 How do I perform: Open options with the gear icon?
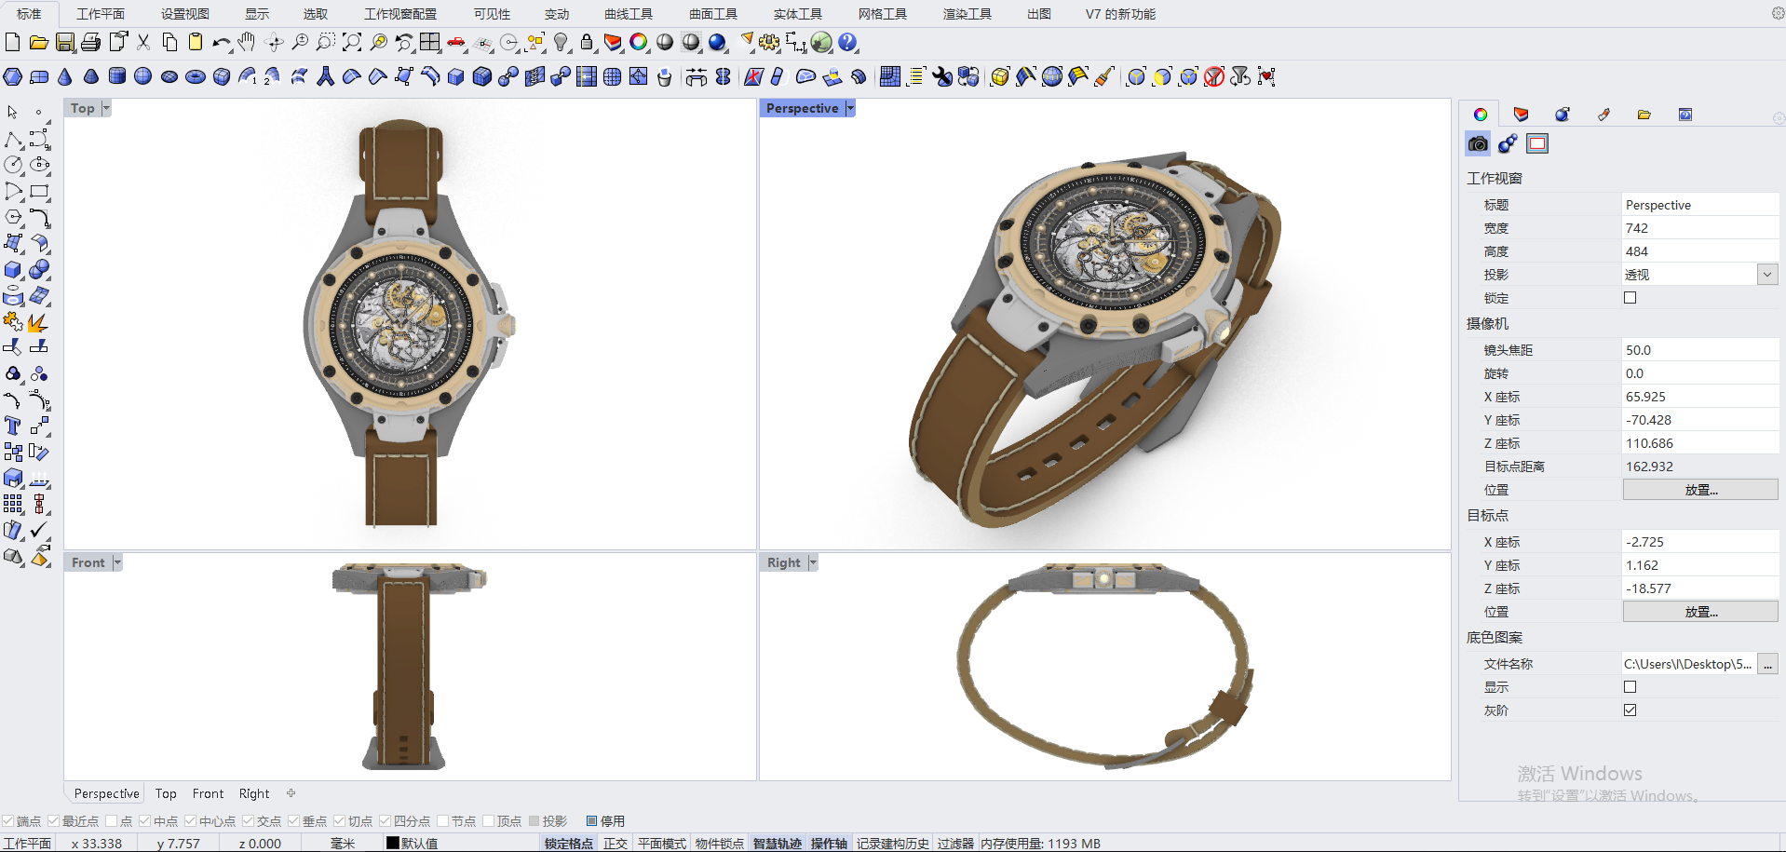(x=769, y=42)
